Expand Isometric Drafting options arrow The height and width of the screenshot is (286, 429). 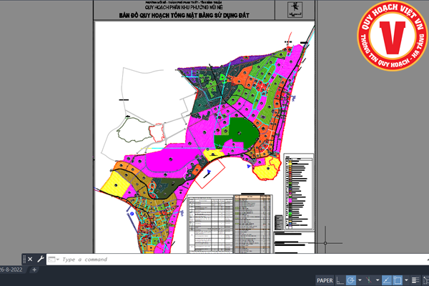tap(376, 280)
